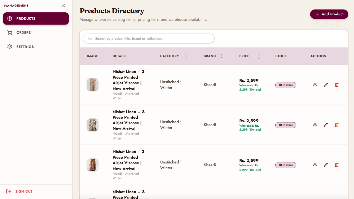
Task: Open the first row's product thumbnail
Action: [93, 85]
